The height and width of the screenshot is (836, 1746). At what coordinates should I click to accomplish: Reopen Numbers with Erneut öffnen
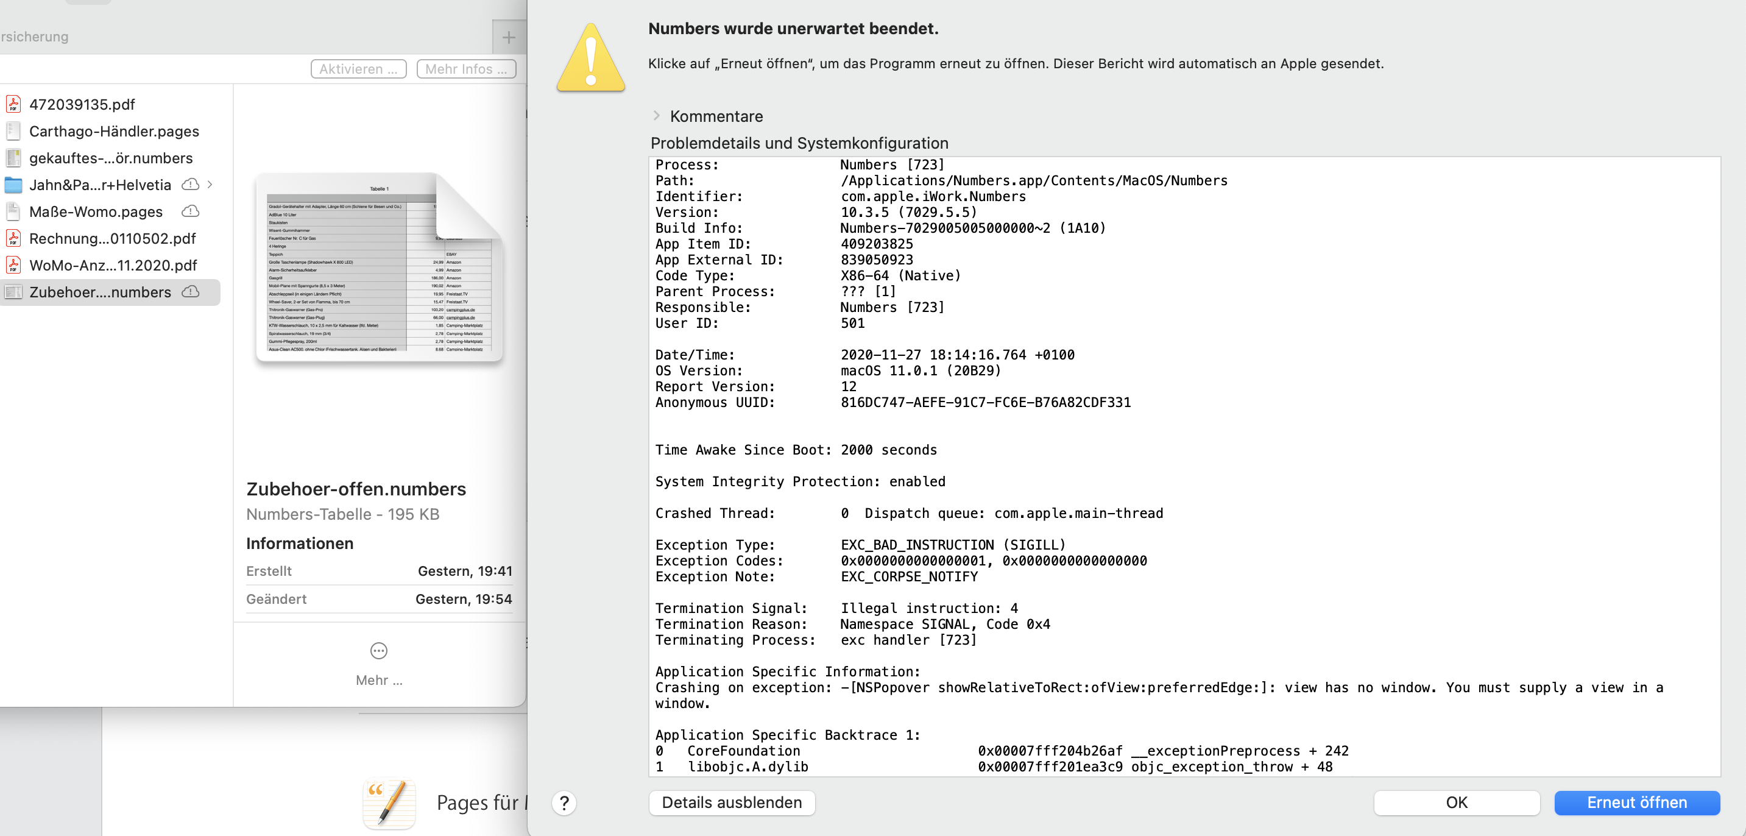pyautogui.click(x=1636, y=802)
